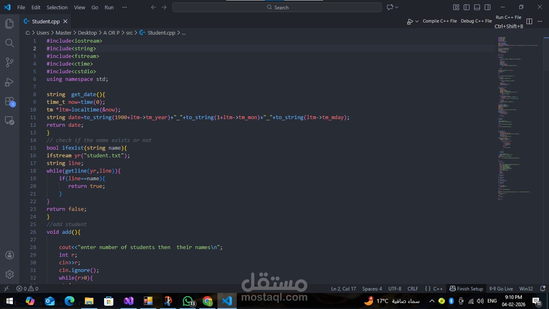
Task: Change file encoding UTF-8
Action: point(395,288)
